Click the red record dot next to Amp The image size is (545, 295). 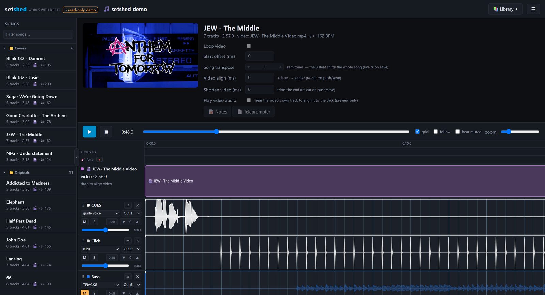(99, 160)
